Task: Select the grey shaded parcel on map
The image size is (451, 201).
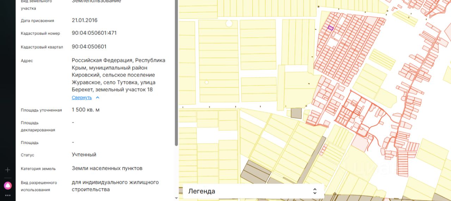Action: tap(297, 113)
